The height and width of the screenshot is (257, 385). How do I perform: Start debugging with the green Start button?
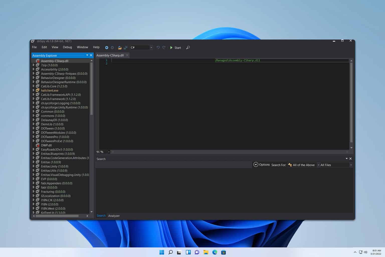click(x=175, y=48)
